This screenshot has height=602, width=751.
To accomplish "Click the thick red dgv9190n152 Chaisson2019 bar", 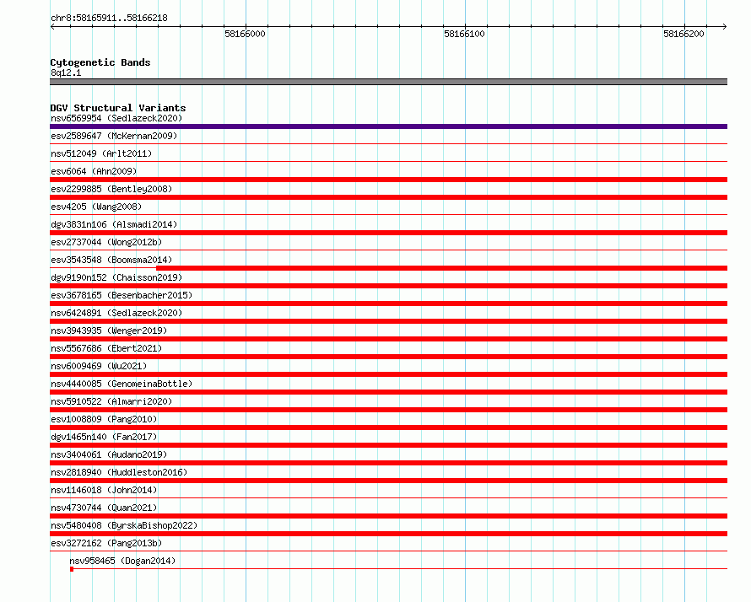I will 388,286.
